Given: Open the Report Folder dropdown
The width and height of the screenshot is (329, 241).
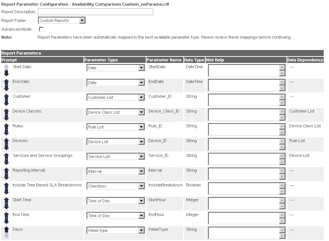Looking at the screenshot, I should tap(62, 20).
